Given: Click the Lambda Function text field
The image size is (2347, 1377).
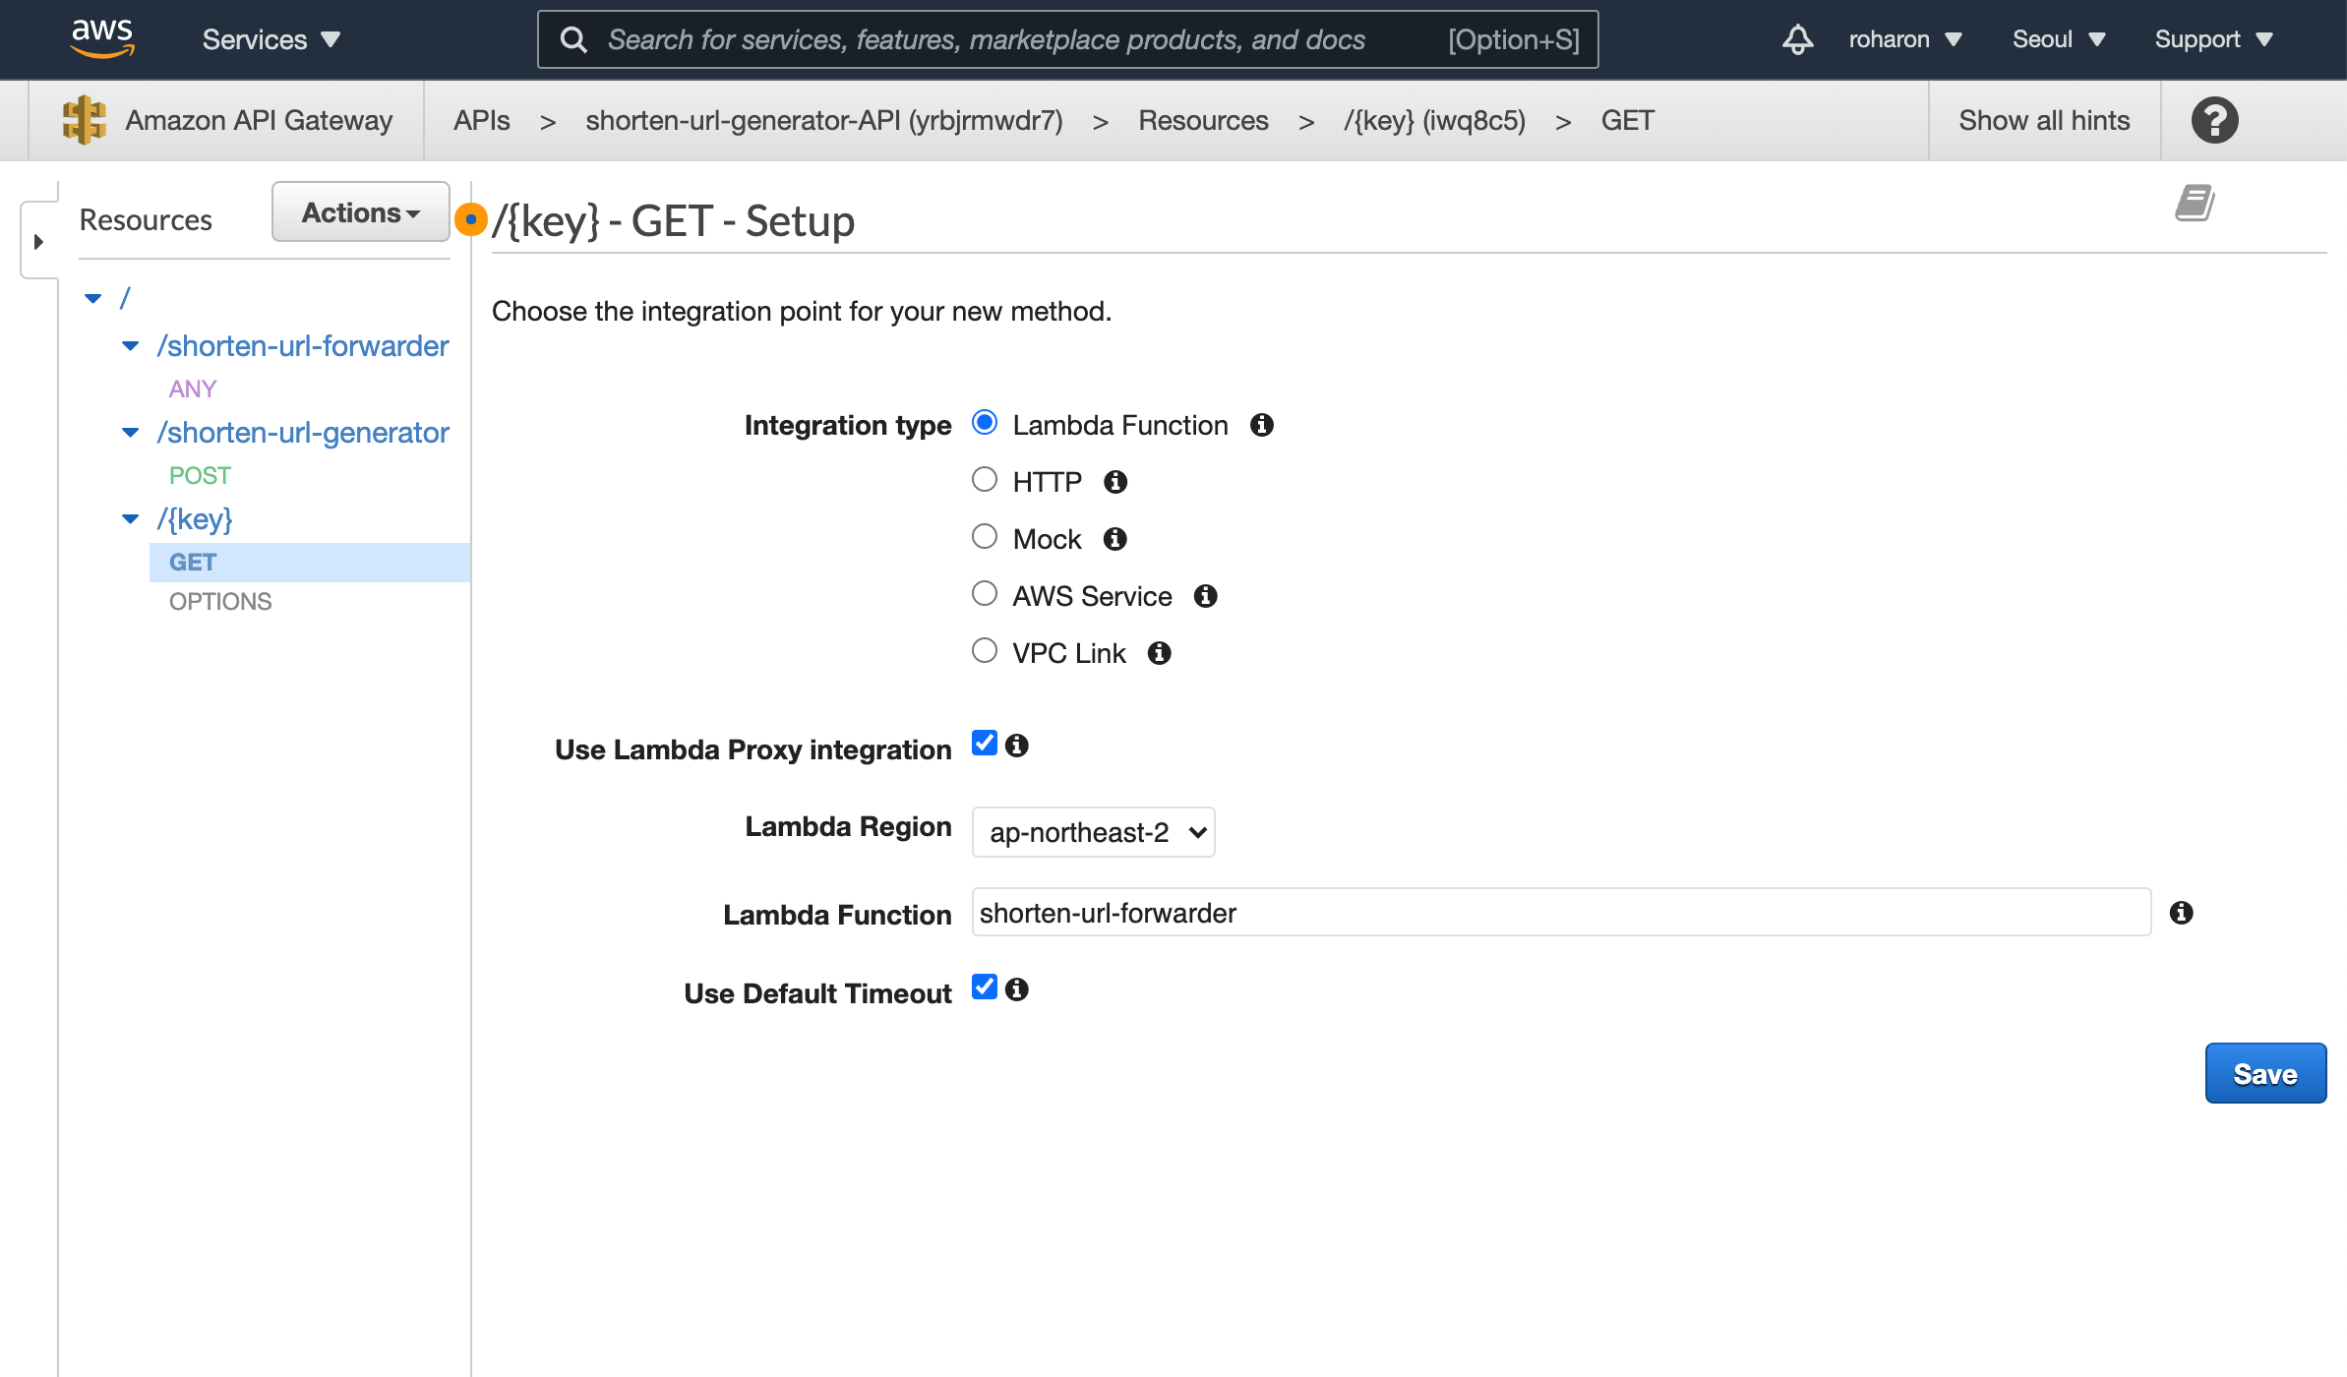Looking at the screenshot, I should [x=1560, y=913].
